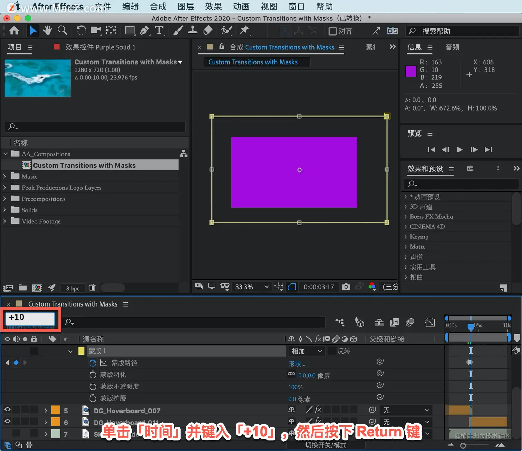
Task: Hide the DG_Hoverboard_007 layer eye
Action: (x=7, y=410)
